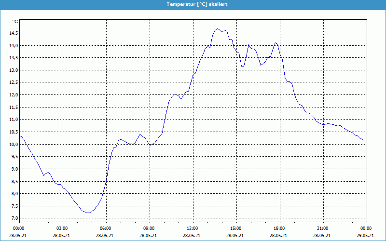Click the 8,5 y-axis tick label
Viewport: 386px width, 241px height.
[x=14, y=181]
